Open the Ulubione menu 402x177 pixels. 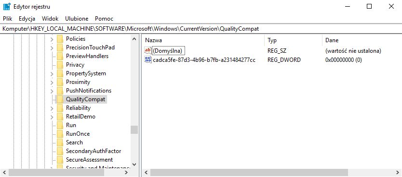77,19
